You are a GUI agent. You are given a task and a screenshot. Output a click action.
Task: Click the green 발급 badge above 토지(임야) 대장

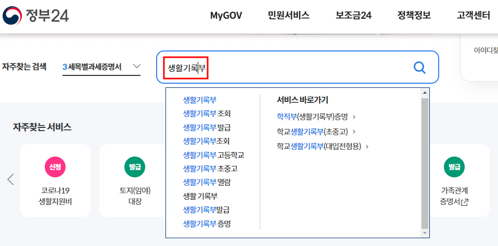click(135, 166)
